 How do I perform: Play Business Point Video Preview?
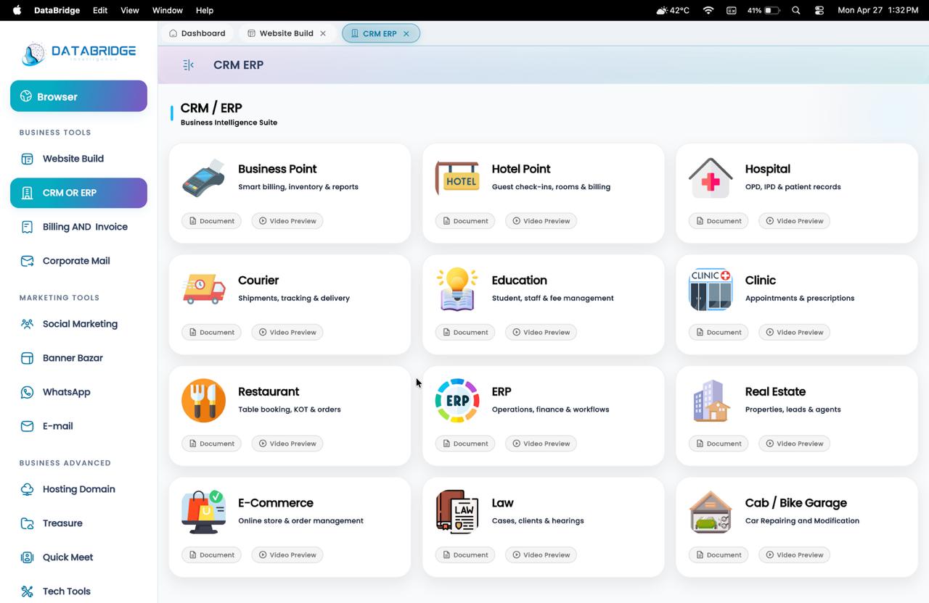point(287,221)
